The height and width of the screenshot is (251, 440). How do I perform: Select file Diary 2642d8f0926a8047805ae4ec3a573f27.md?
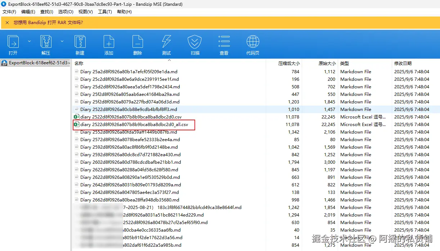[130, 192]
